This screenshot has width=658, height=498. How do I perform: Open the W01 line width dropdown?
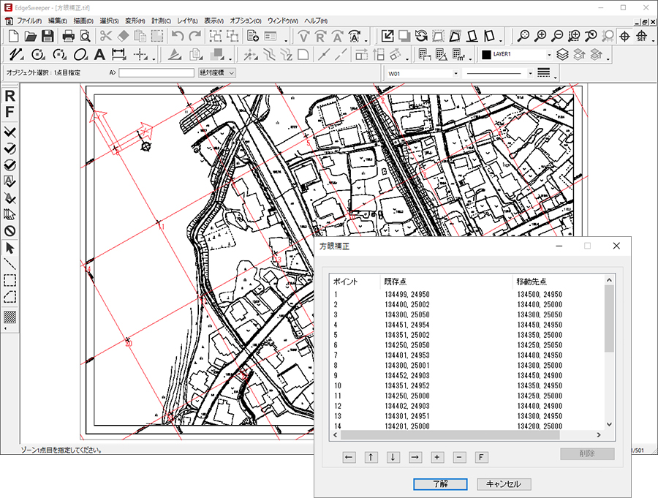(455, 73)
